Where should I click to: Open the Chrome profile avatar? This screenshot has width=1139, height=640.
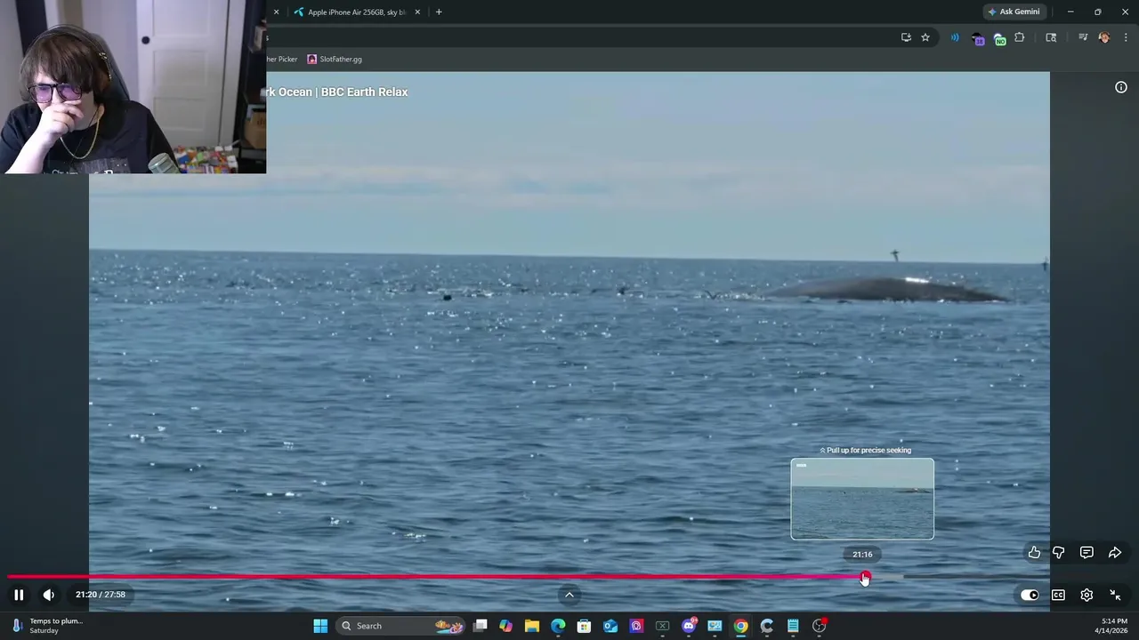(1104, 37)
